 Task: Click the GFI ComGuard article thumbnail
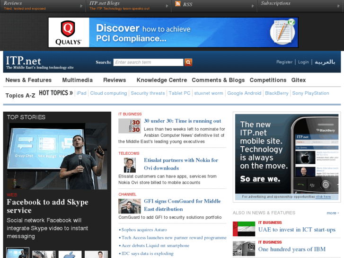click(130, 206)
